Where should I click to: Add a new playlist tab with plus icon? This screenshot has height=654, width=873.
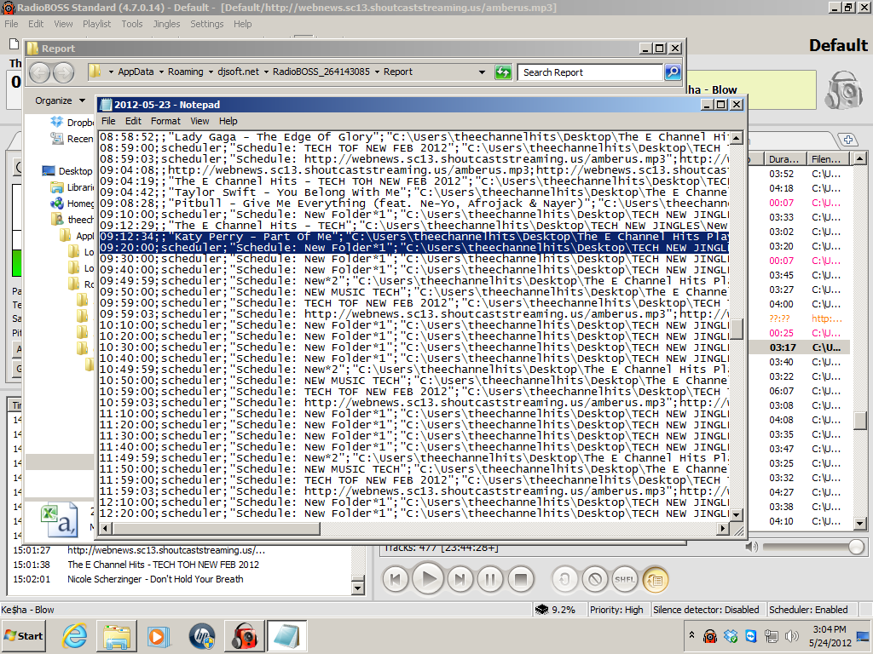[848, 140]
